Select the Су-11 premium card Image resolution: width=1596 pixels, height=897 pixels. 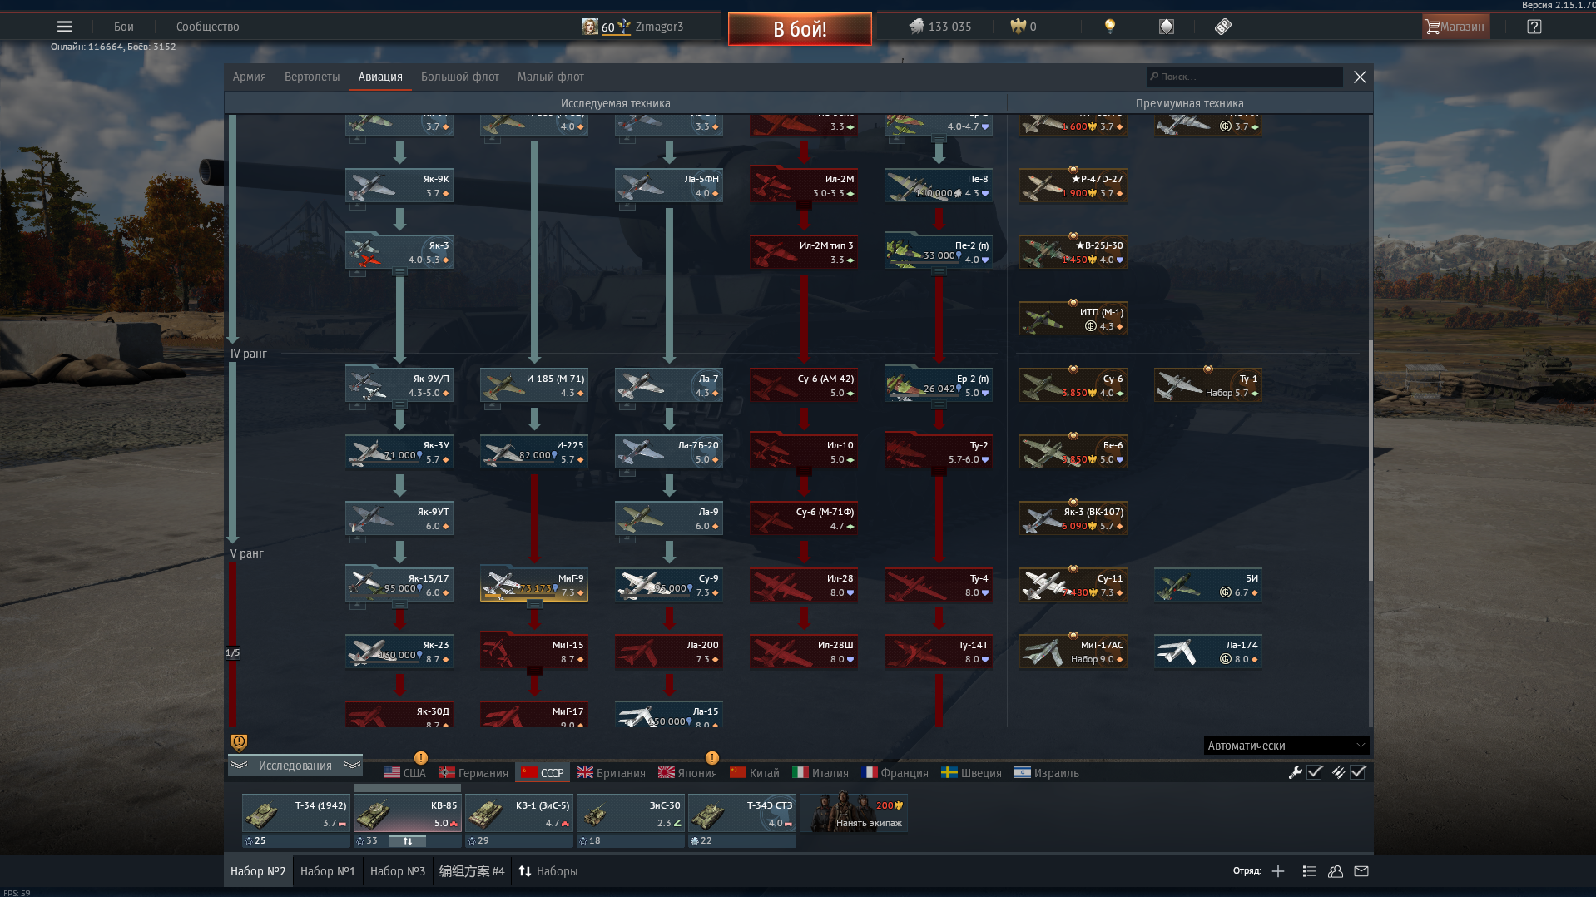point(1073,584)
